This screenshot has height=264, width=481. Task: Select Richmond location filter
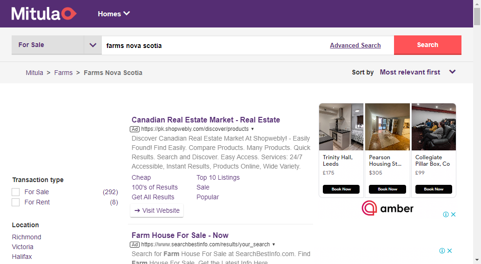[27, 237]
